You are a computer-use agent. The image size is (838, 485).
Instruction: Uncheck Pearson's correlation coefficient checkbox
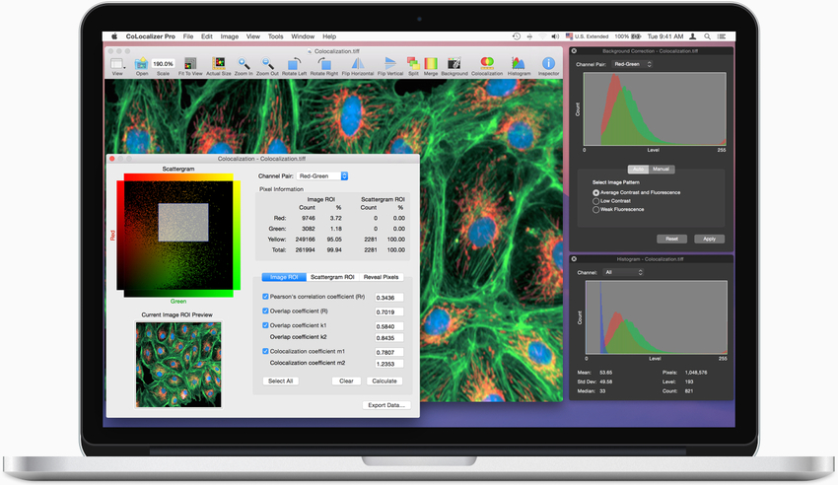(266, 297)
